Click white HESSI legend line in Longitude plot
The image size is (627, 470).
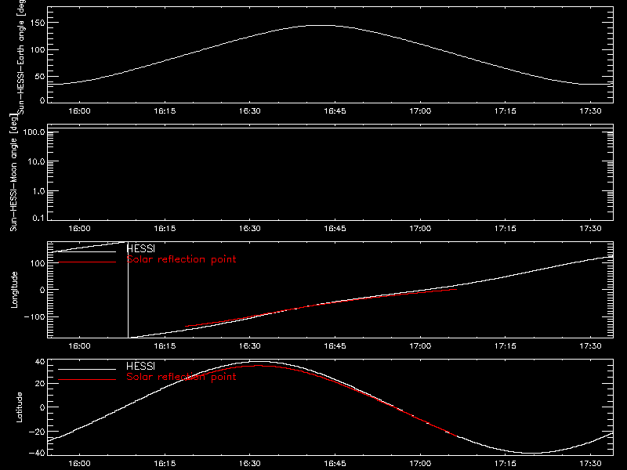87,251
